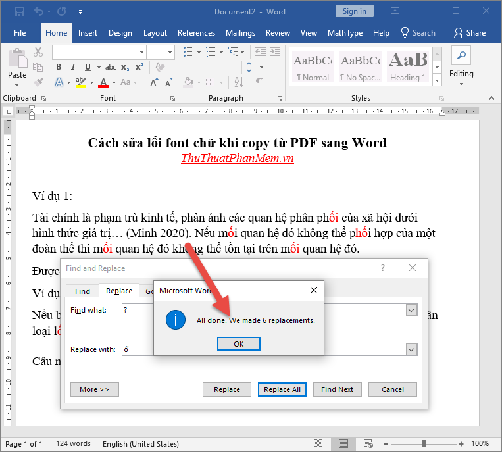Toggle Underline formatting
Image resolution: width=502 pixels, height=452 pixels.
[x=88, y=67]
